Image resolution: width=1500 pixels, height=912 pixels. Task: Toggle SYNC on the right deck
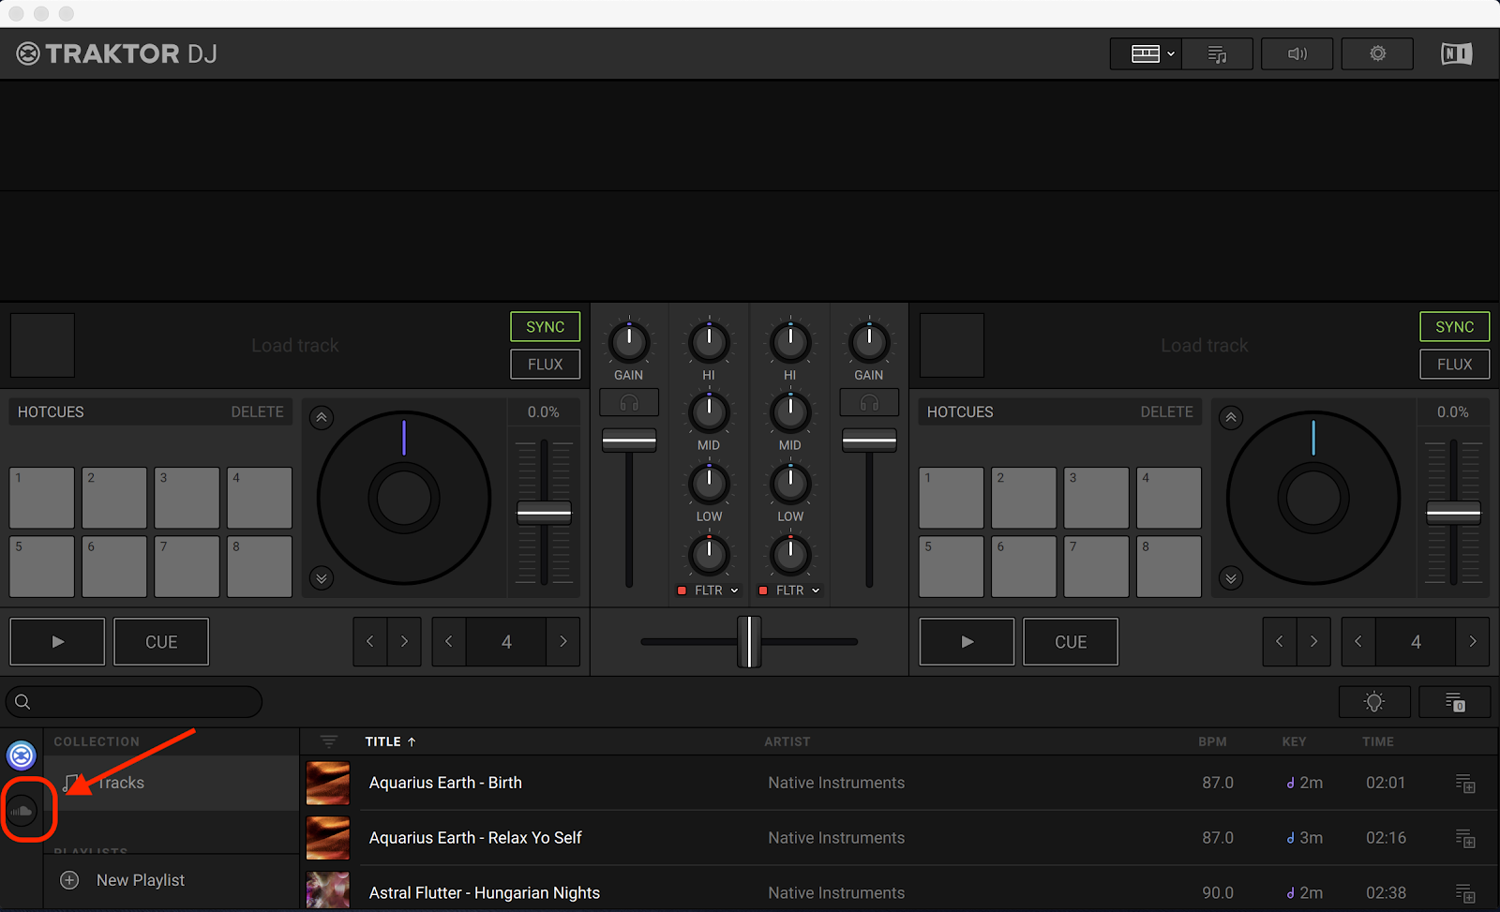1454,326
